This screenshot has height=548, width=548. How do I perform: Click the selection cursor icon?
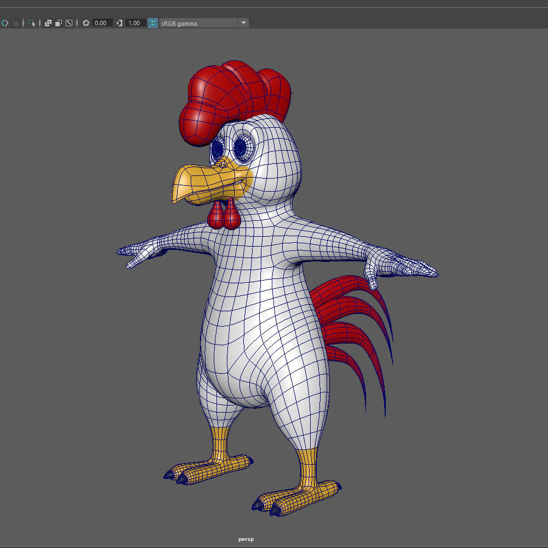[31, 23]
